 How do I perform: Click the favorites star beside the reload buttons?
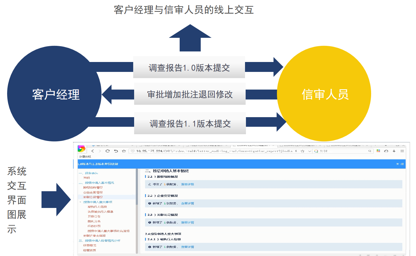pyautogui.click(x=124, y=151)
